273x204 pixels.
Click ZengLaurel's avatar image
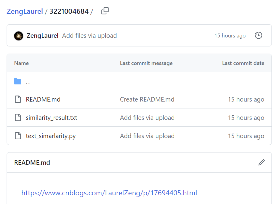click(x=19, y=36)
